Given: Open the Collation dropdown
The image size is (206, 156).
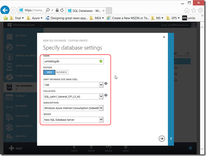Looking at the screenshot, I should (74, 97).
